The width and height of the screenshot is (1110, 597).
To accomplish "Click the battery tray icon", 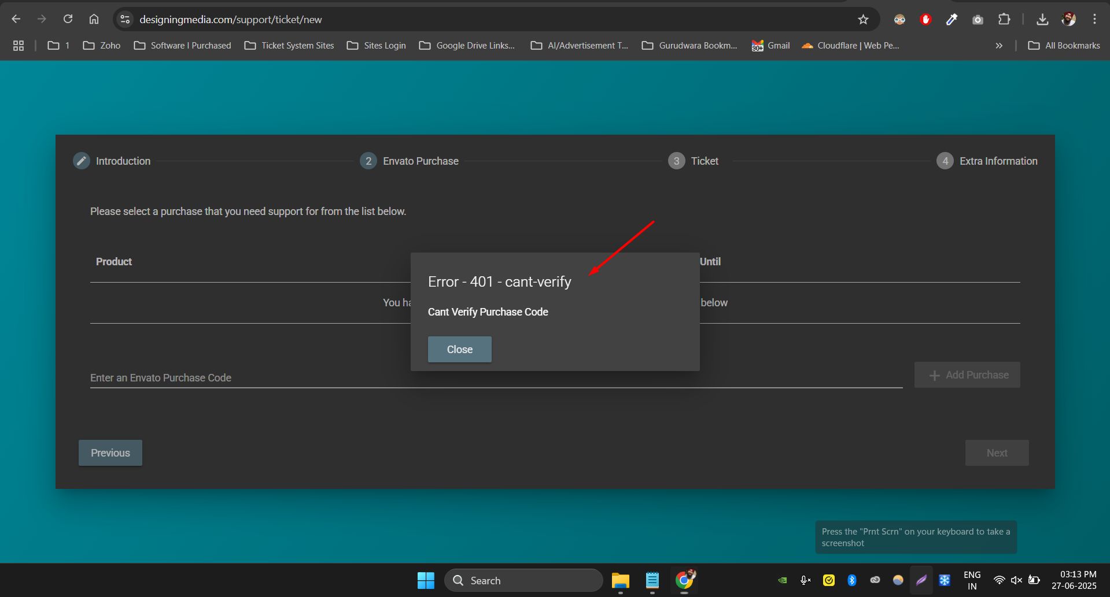I will [1034, 580].
